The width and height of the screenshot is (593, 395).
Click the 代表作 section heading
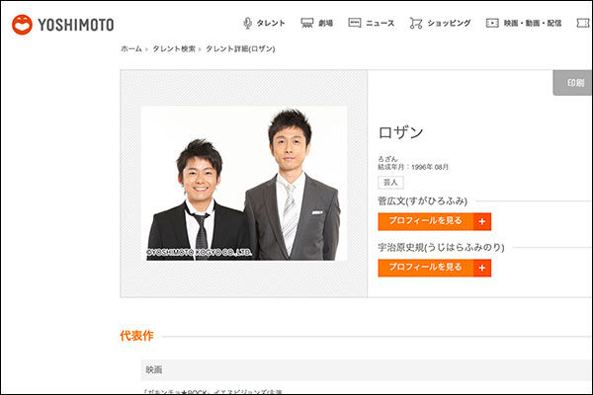136,336
